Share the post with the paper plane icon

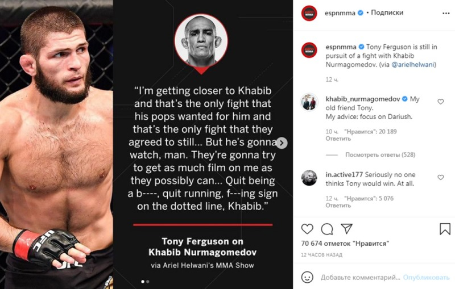click(x=346, y=229)
